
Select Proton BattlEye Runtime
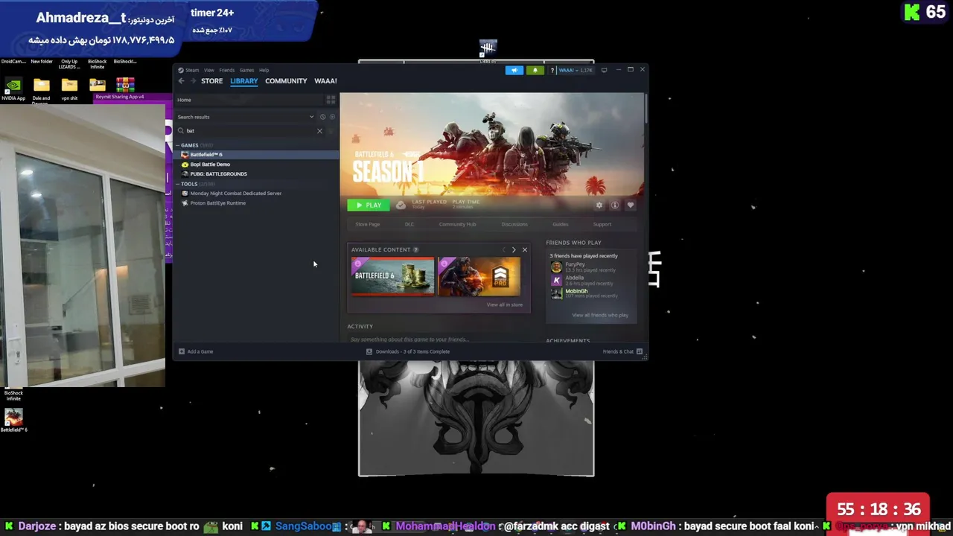tap(257, 203)
